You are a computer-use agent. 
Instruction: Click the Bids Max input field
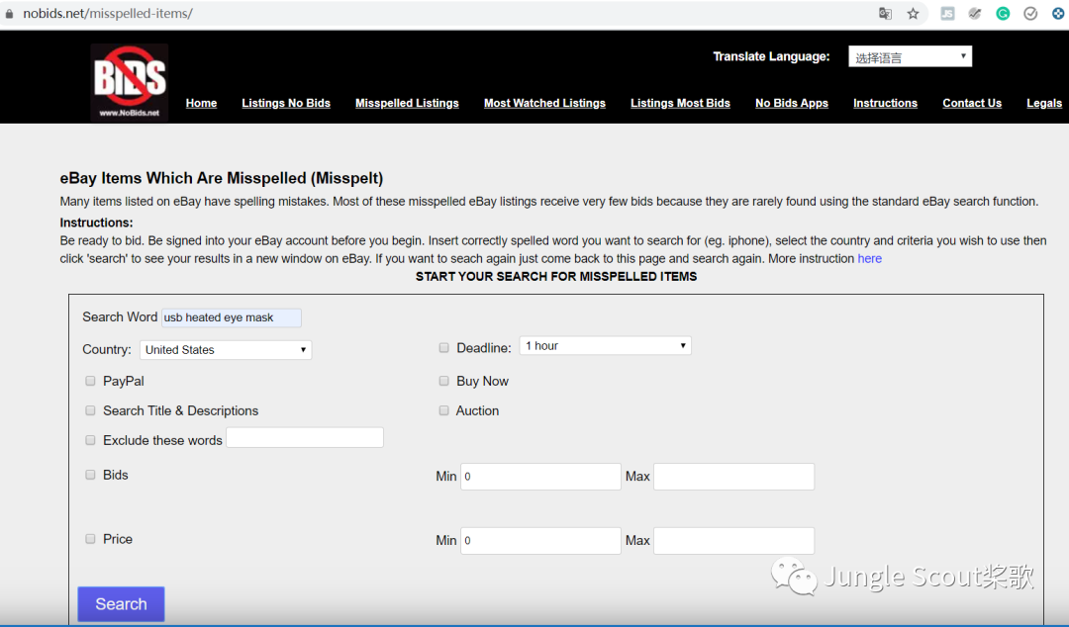[733, 477]
